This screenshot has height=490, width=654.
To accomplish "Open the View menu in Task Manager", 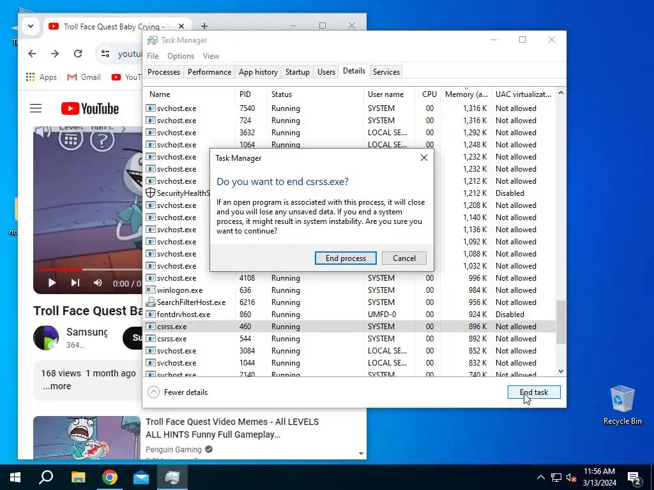I will point(211,56).
